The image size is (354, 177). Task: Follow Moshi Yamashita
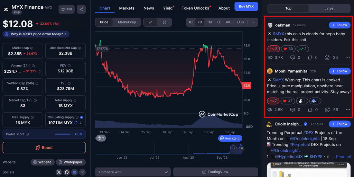pyautogui.click(x=339, y=71)
